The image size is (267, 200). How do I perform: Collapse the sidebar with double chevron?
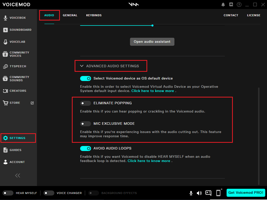(17, 175)
